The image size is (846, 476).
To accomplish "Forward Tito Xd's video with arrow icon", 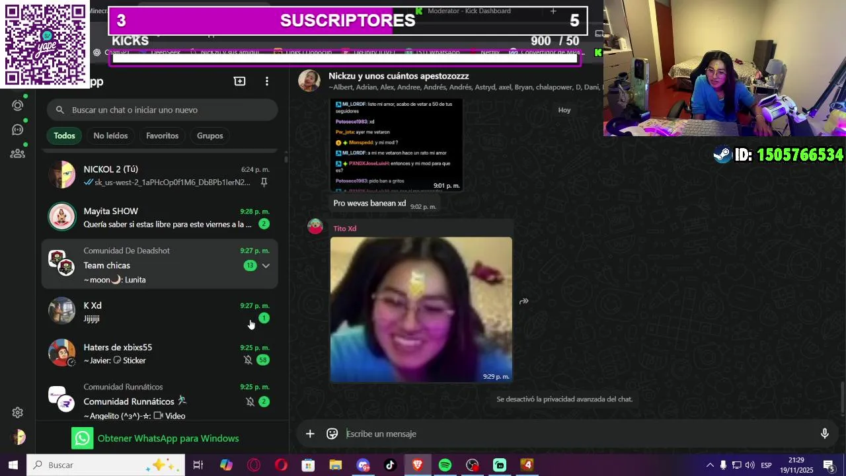I will (x=523, y=301).
